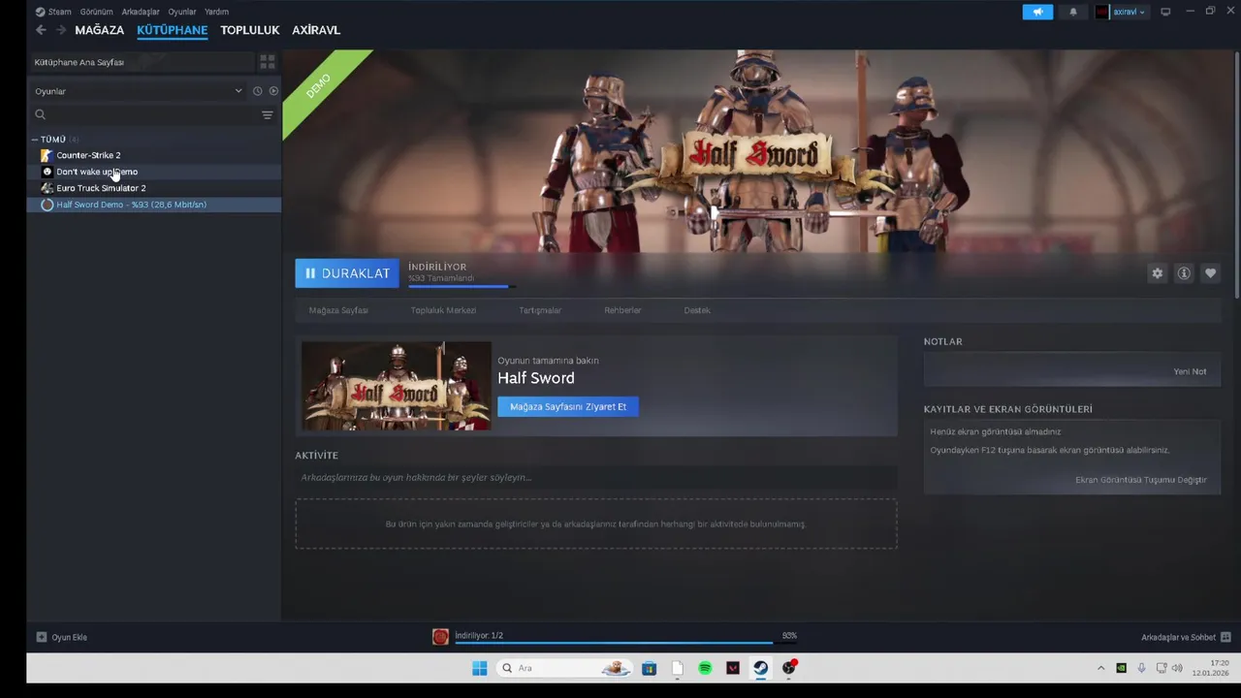
Task: Click the downloading game icon in footer
Action: pyautogui.click(x=440, y=637)
